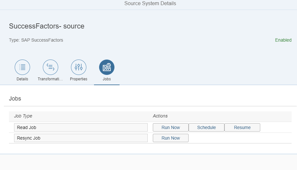The width and height of the screenshot is (297, 170).
Task: Select the Read Job field
Action: click(81, 127)
